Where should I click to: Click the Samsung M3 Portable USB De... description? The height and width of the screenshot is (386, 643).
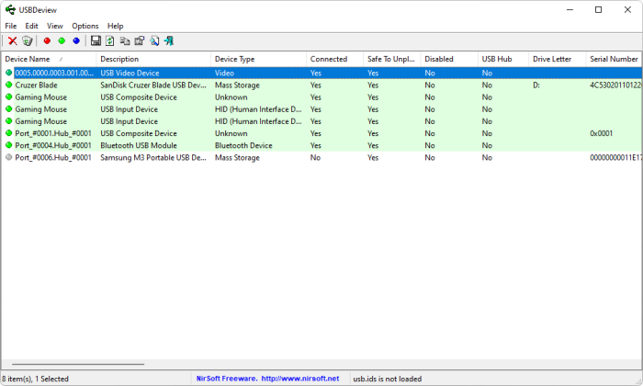coord(153,157)
